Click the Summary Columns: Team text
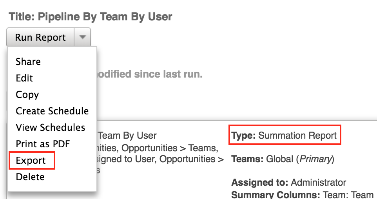377x199 pixels. tap(302, 195)
